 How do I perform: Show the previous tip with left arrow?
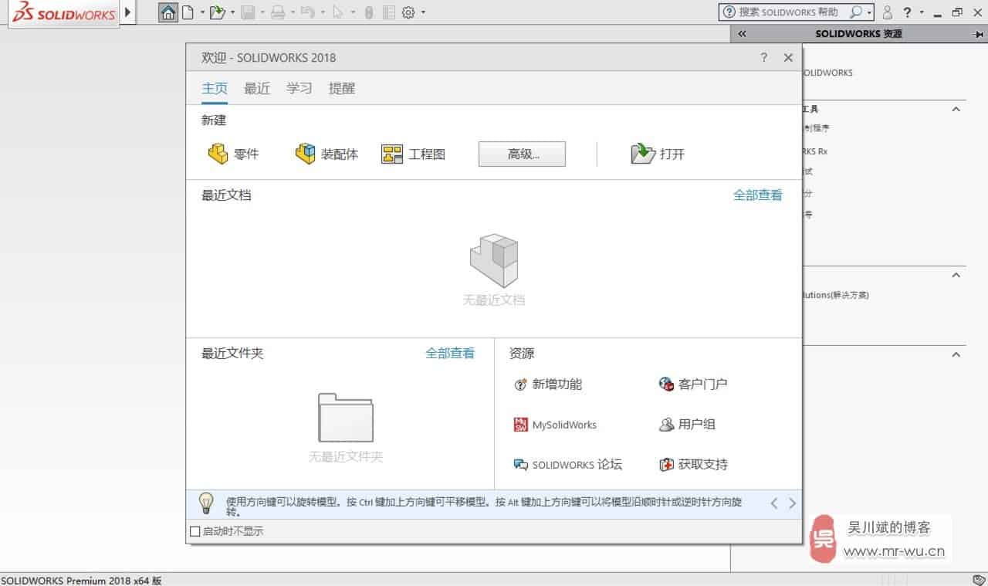click(x=774, y=503)
